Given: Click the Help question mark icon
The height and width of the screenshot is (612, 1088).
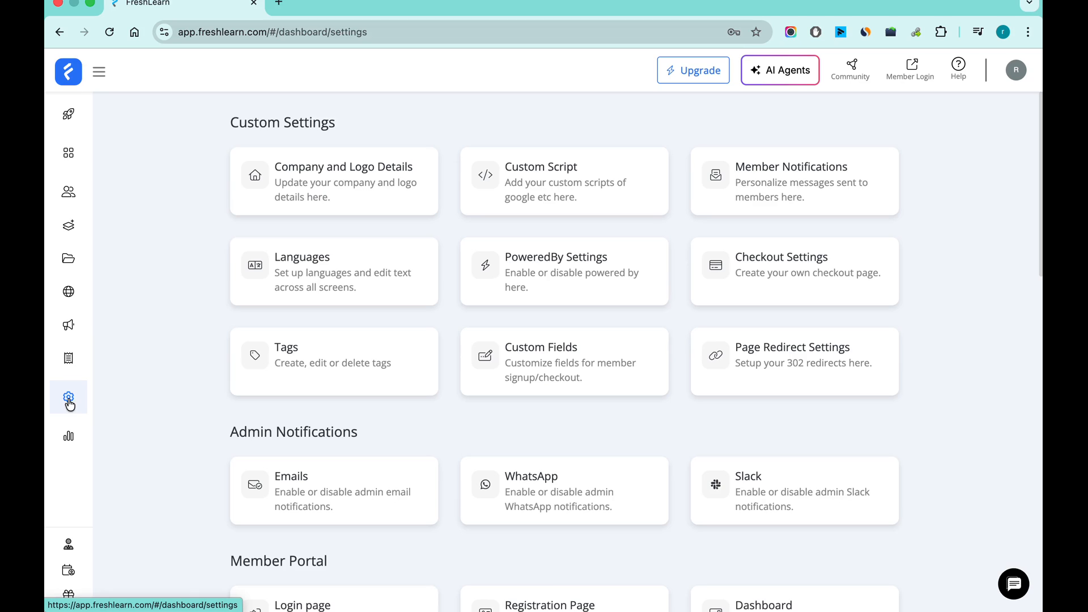Looking at the screenshot, I should (x=958, y=69).
